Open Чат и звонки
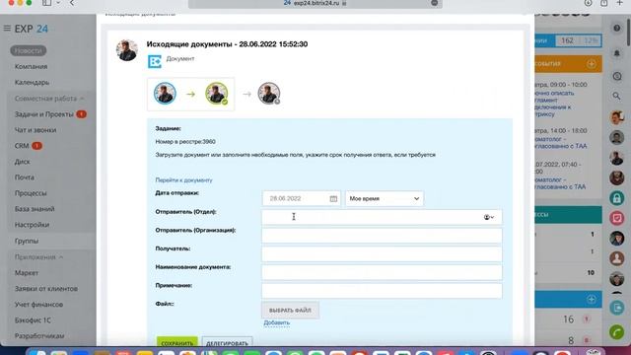 tap(35, 130)
